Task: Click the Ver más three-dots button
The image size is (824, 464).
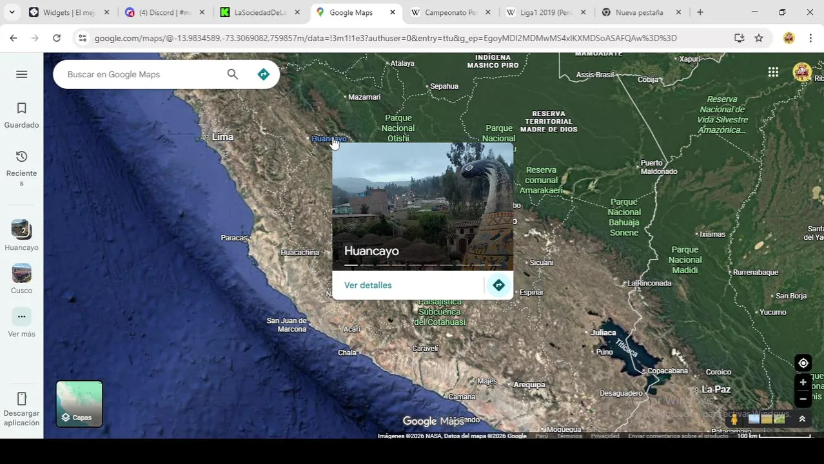Action: click(21, 316)
